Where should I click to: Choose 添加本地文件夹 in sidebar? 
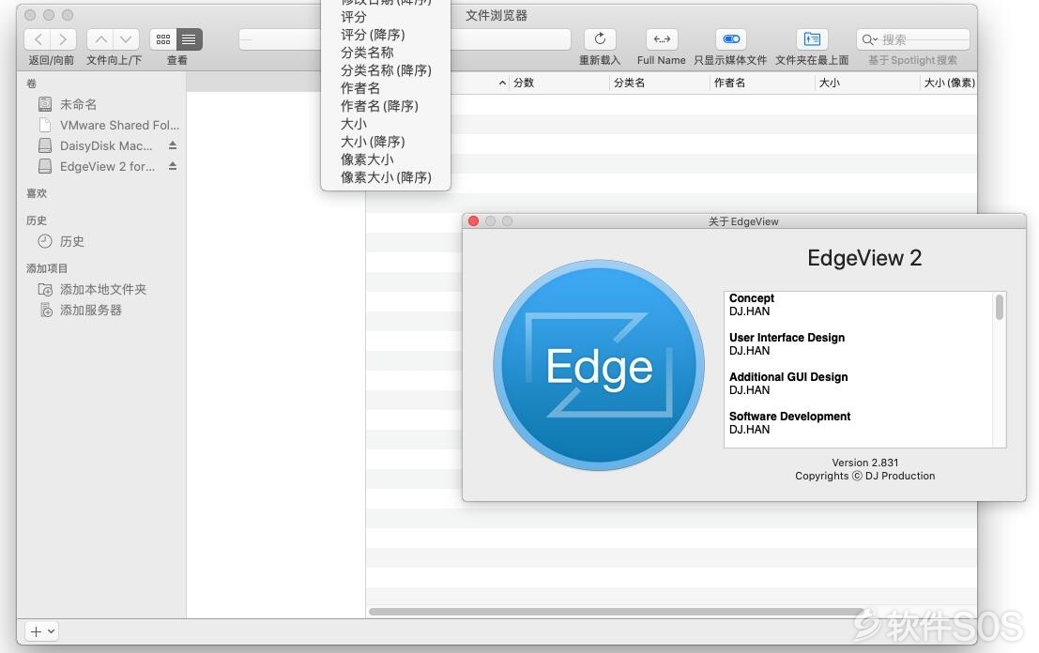pos(102,289)
